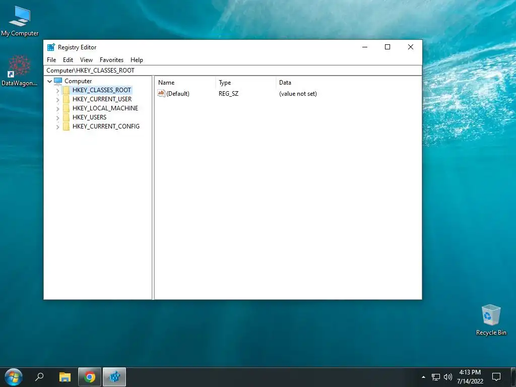
Task: Select the Recycle Bin desktop icon
Action: [x=491, y=320]
